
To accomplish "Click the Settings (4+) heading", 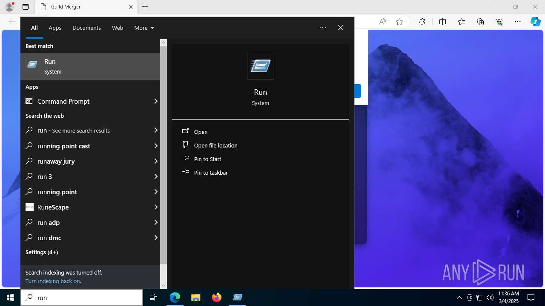I will click(42, 252).
